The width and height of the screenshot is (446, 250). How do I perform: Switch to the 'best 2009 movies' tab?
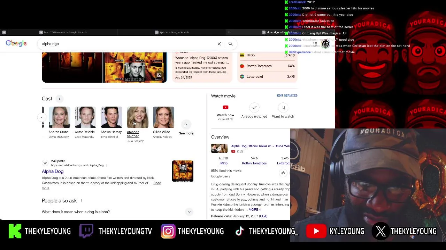point(63,32)
